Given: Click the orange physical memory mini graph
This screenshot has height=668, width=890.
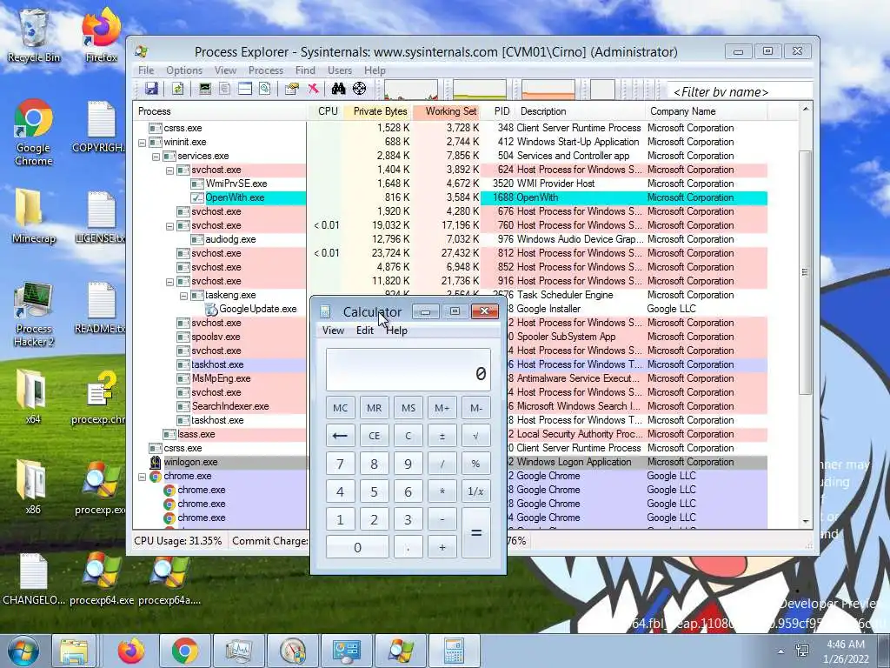Looking at the screenshot, I should [548, 90].
